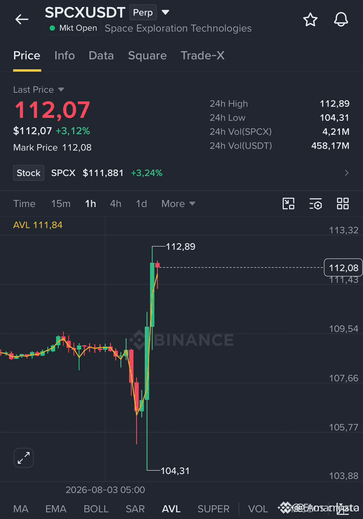363x519 pixels.
Task: Add SPCXUSDT to favorites with star
Action: [x=310, y=20]
